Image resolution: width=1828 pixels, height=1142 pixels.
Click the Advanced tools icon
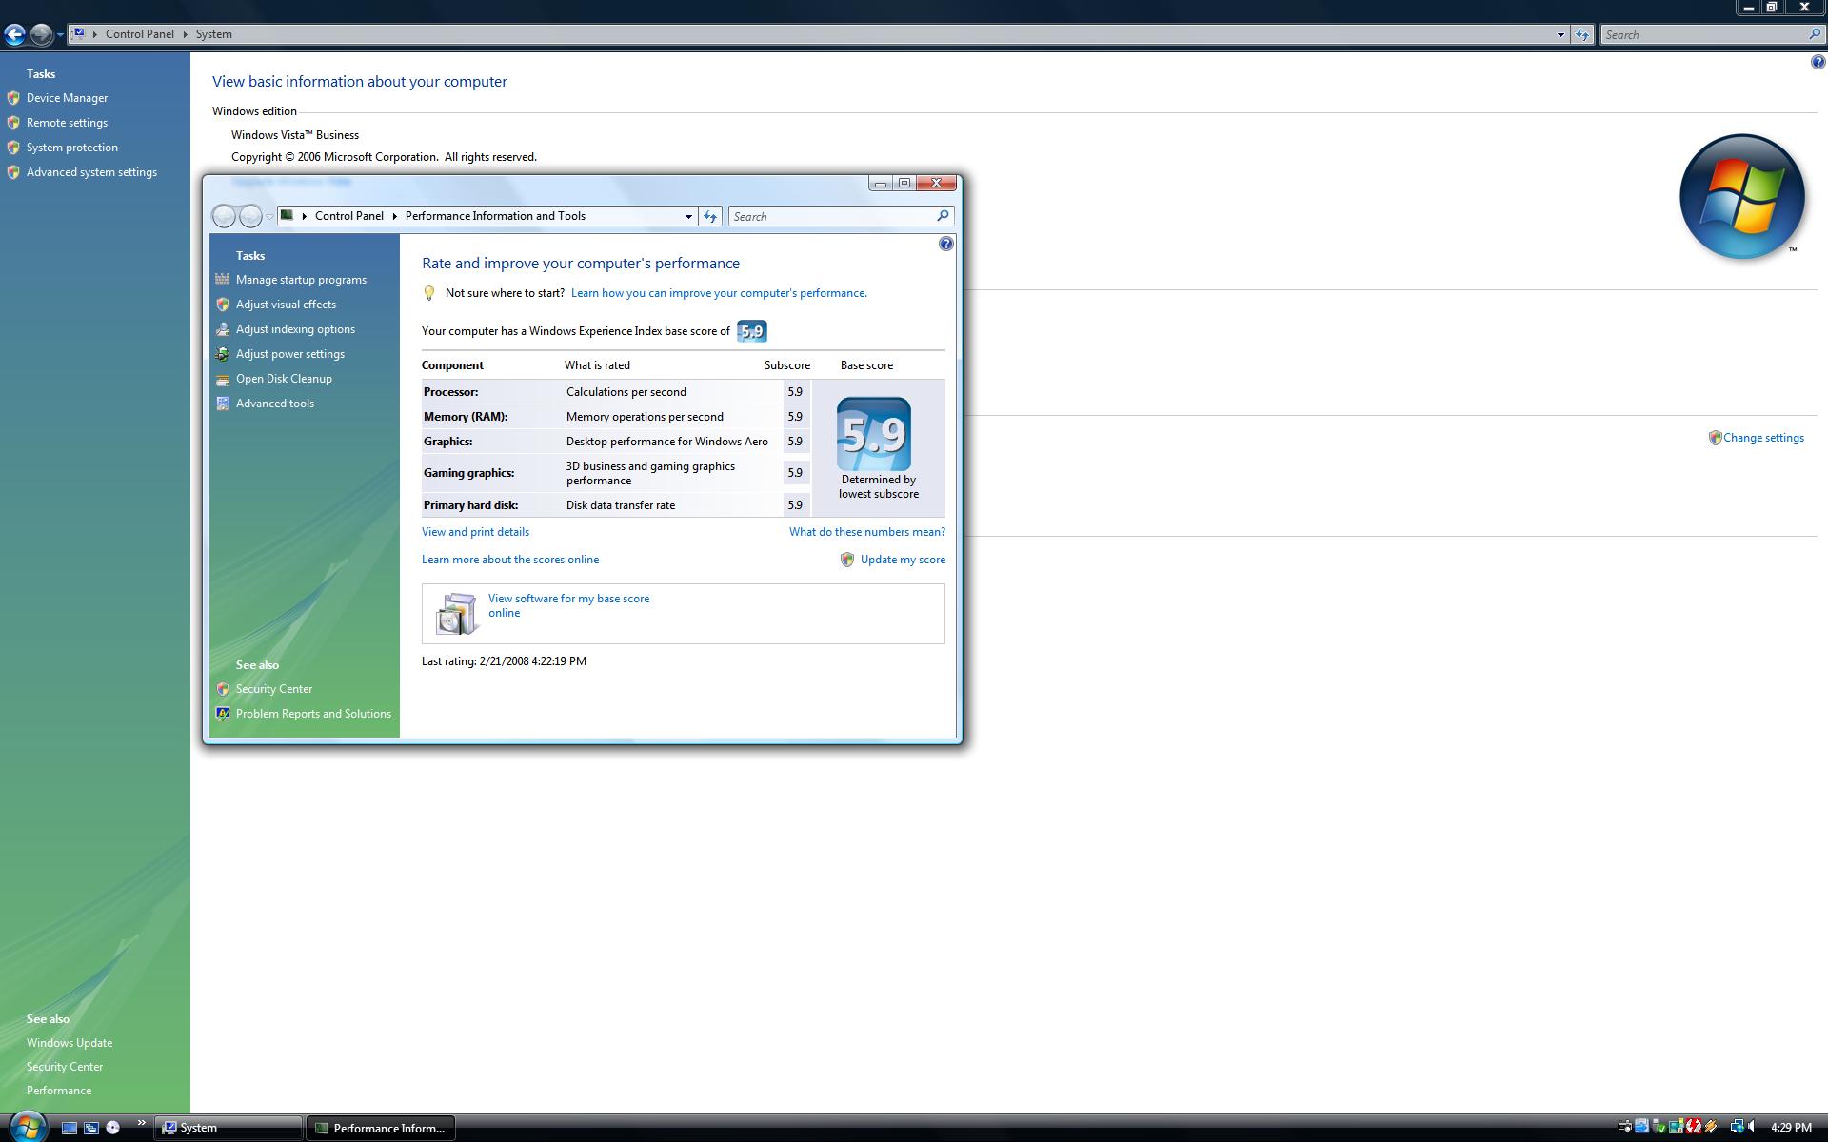[x=223, y=404]
